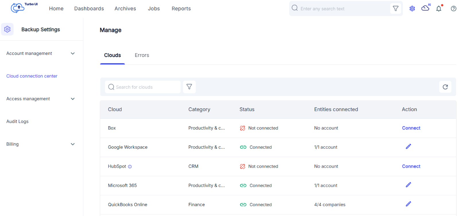Open Jobs menu
This screenshot has width=459, height=216.
pos(154,9)
